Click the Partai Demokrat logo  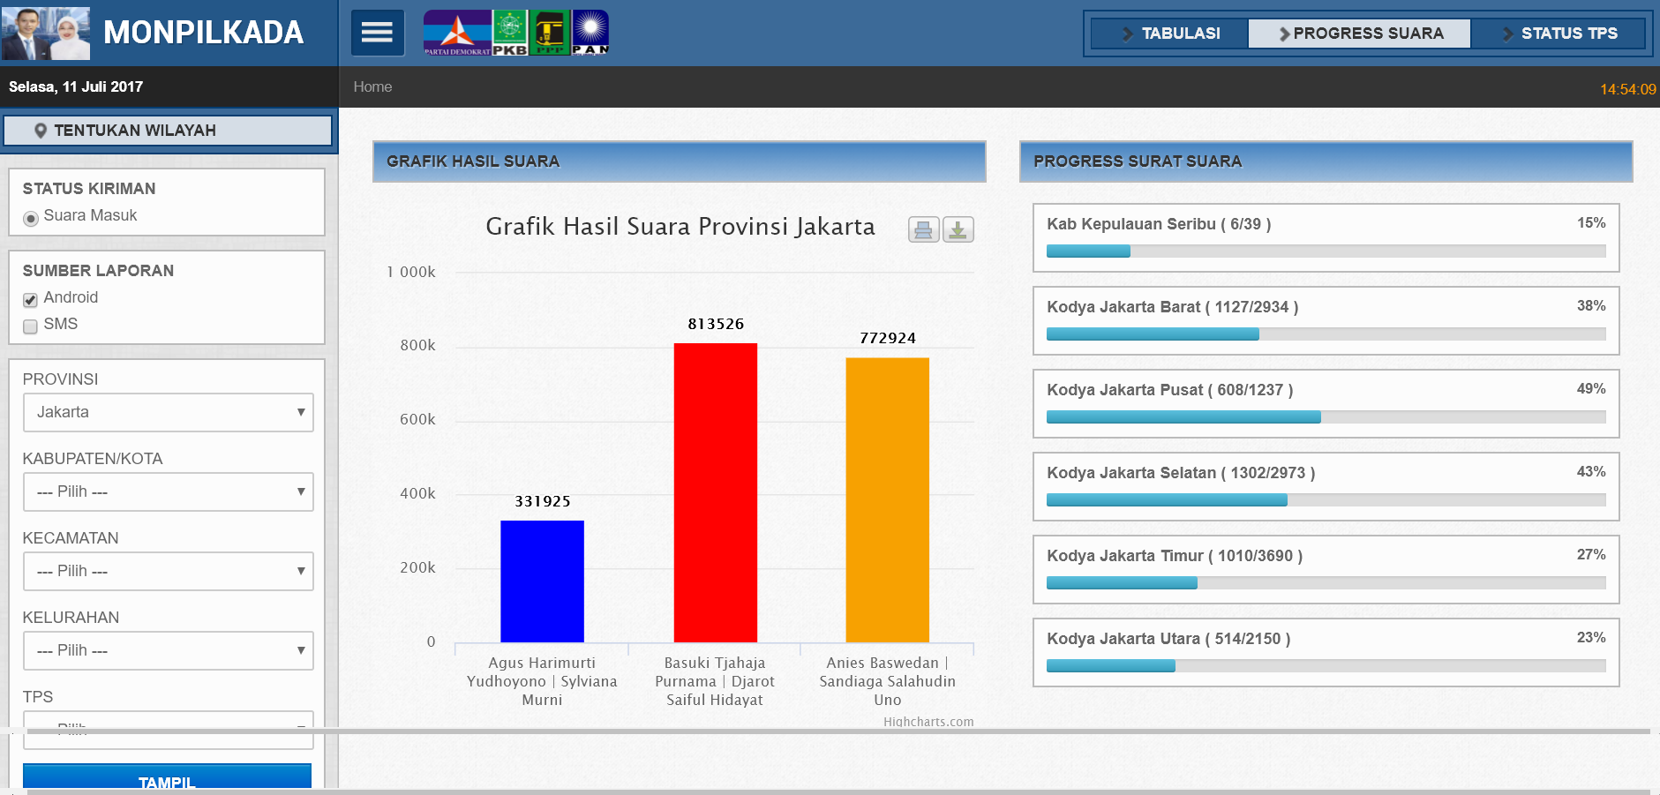[456, 34]
